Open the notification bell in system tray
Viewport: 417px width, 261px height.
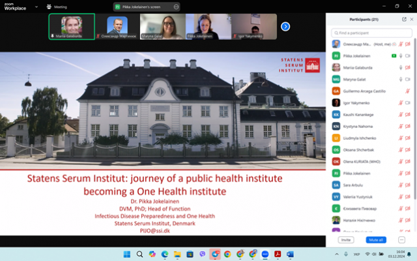coord(409,254)
